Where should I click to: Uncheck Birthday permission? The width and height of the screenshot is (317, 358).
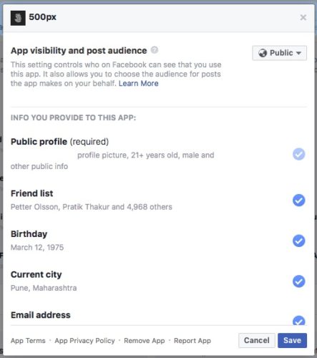pos(298,241)
